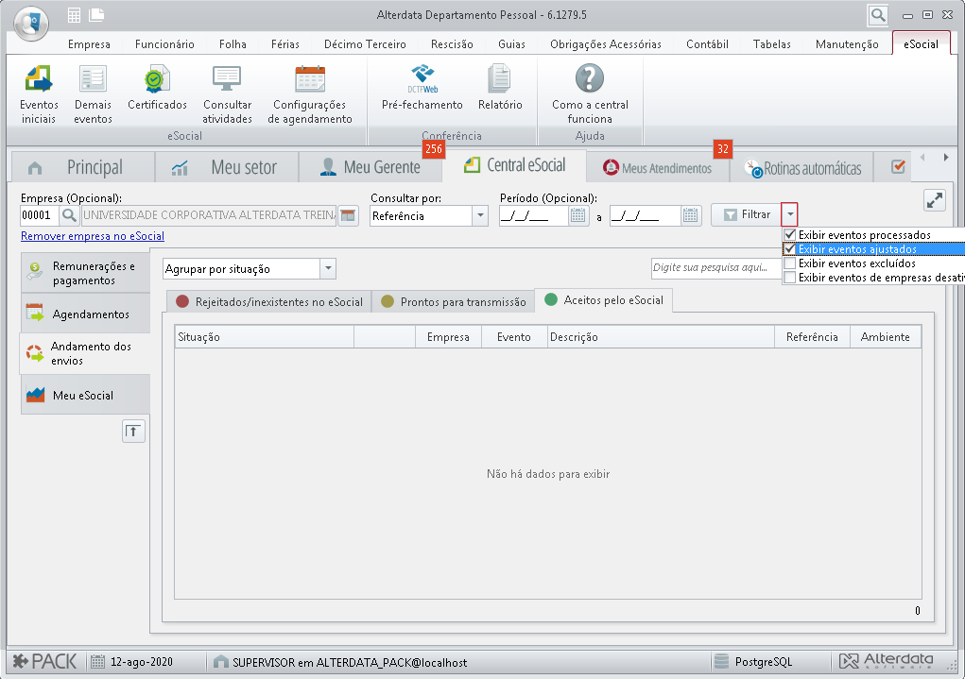The width and height of the screenshot is (965, 679).
Task: Switch to the Meus Atendimentos tab
Action: 657,167
